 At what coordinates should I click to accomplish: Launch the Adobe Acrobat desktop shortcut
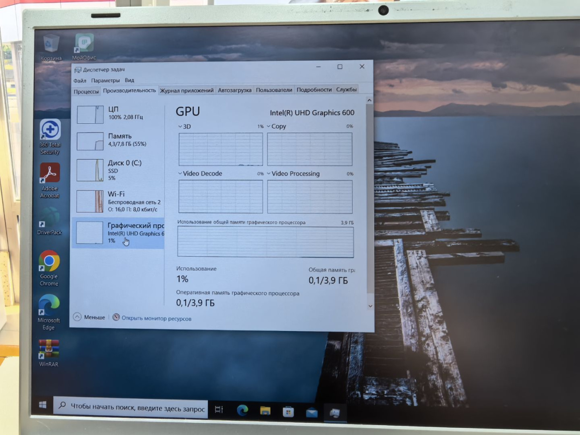click(x=50, y=180)
